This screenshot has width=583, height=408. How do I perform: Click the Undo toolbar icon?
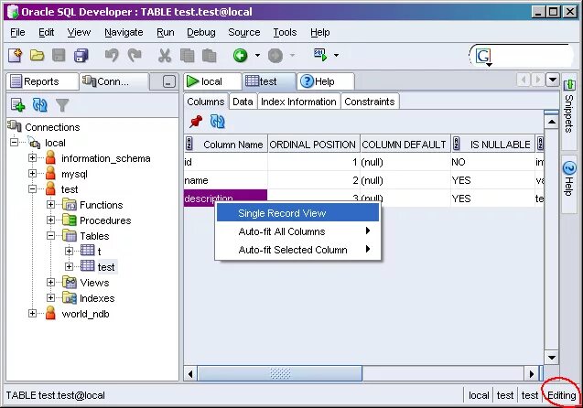pyautogui.click(x=112, y=56)
